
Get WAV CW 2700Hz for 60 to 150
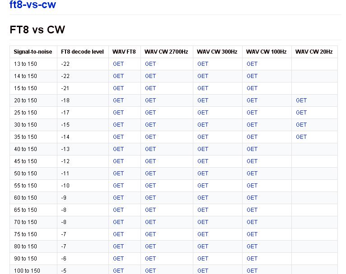tap(150, 198)
